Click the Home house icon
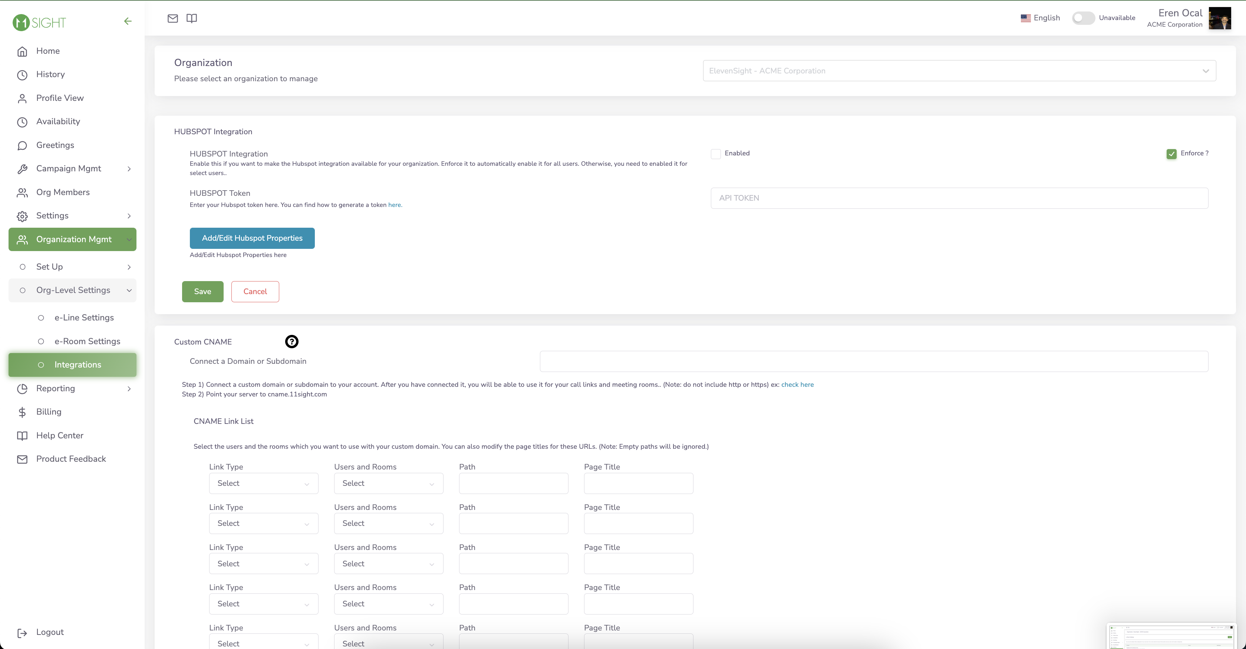1246x649 pixels. pos(22,51)
